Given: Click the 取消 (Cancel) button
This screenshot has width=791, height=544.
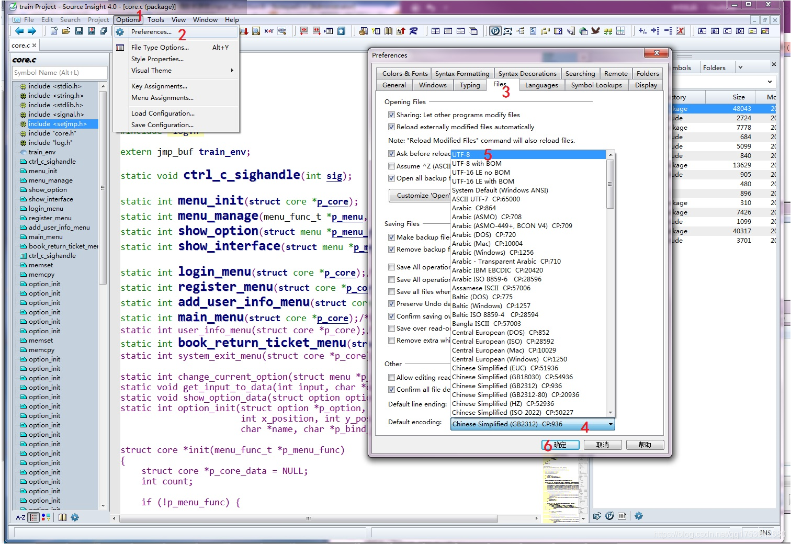Looking at the screenshot, I should pyautogui.click(x=603, y=445).
